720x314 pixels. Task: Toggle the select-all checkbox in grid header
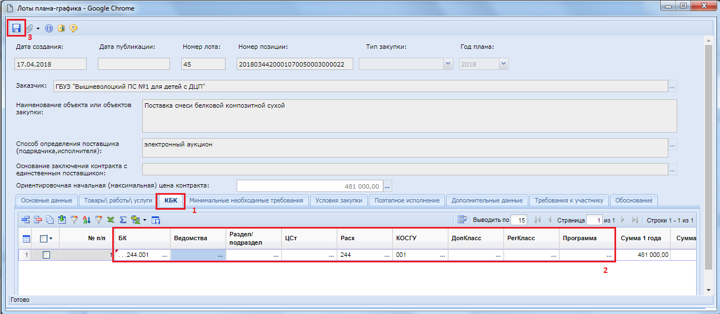click(x=44, y=239)
